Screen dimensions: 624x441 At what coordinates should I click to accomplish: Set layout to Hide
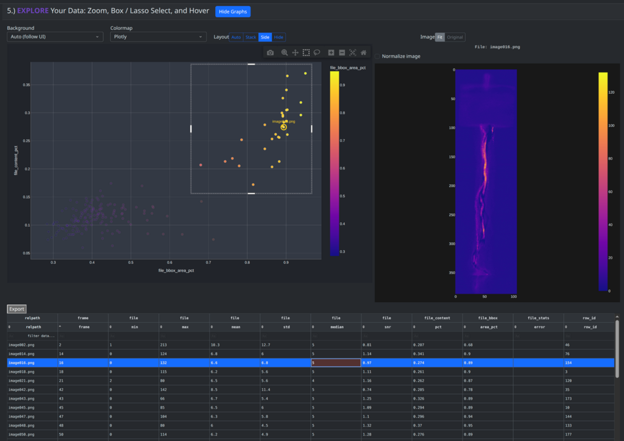tap(278, 37)
